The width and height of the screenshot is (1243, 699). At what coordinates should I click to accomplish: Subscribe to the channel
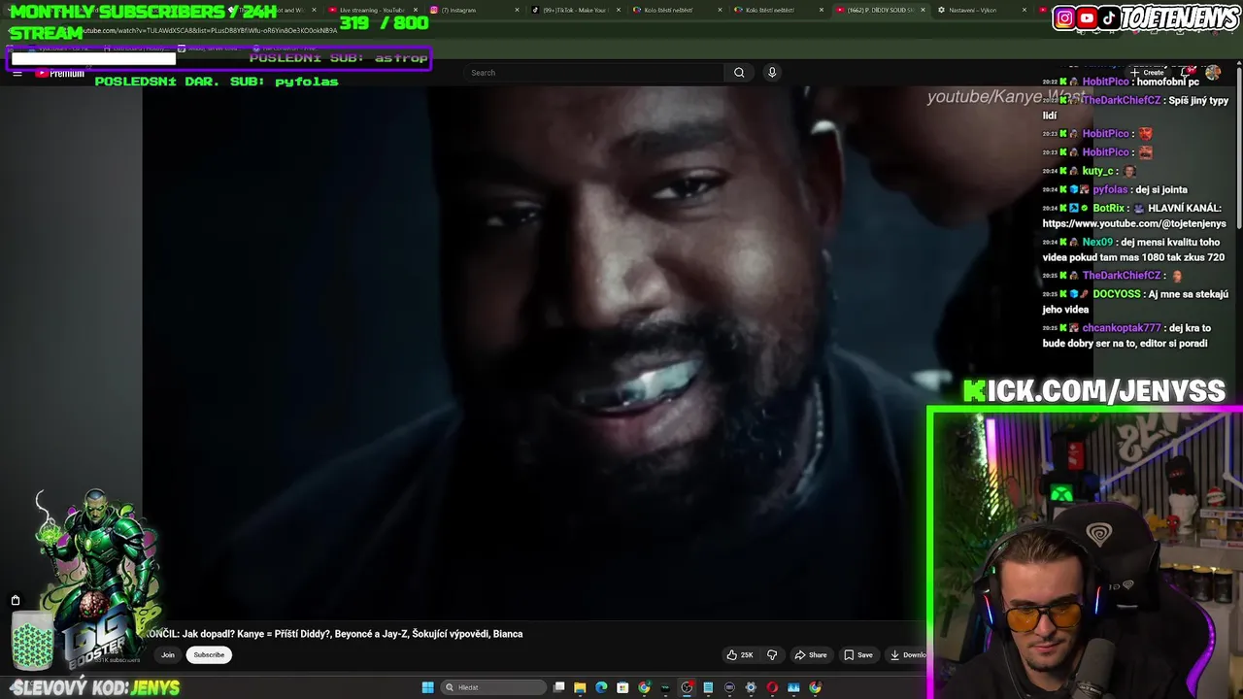[209, 655]
